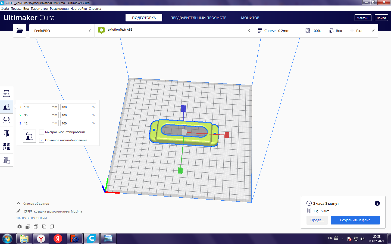Open file using the folder icon
Image resolution: width=391 pixels, height=244 pixels.
tap(20, 31)
